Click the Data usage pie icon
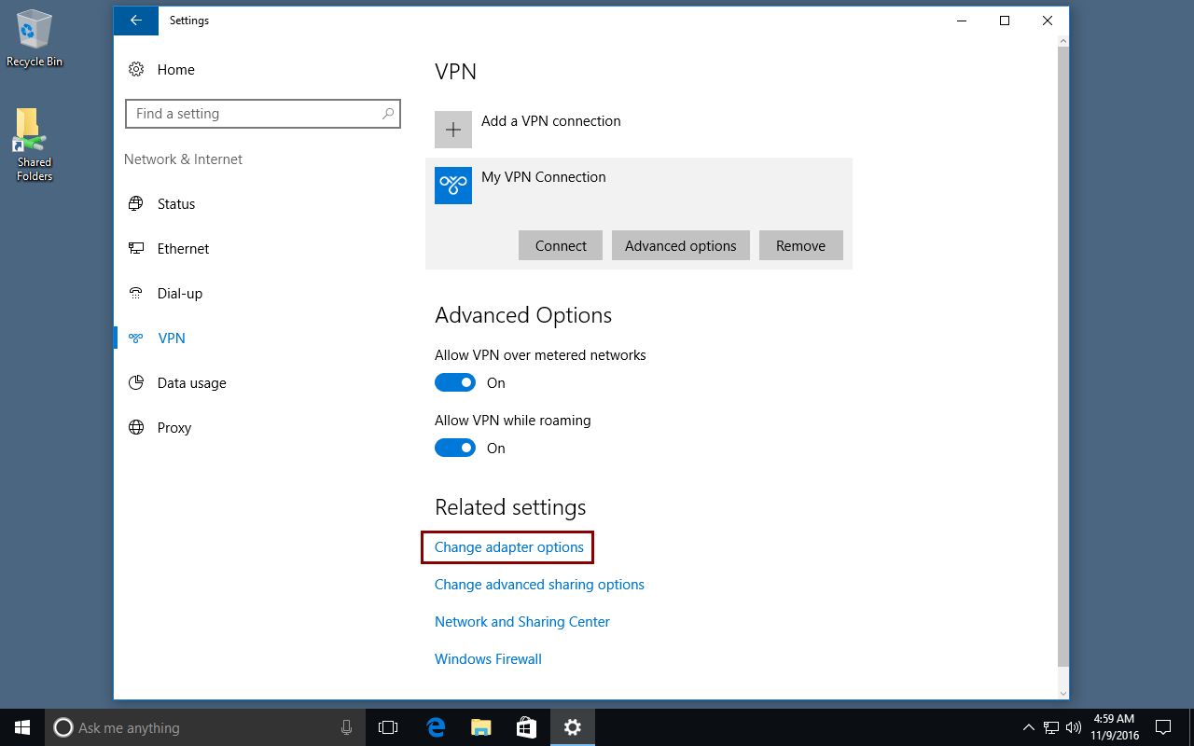The image size is (1194, 746). [x=136, y=382]
